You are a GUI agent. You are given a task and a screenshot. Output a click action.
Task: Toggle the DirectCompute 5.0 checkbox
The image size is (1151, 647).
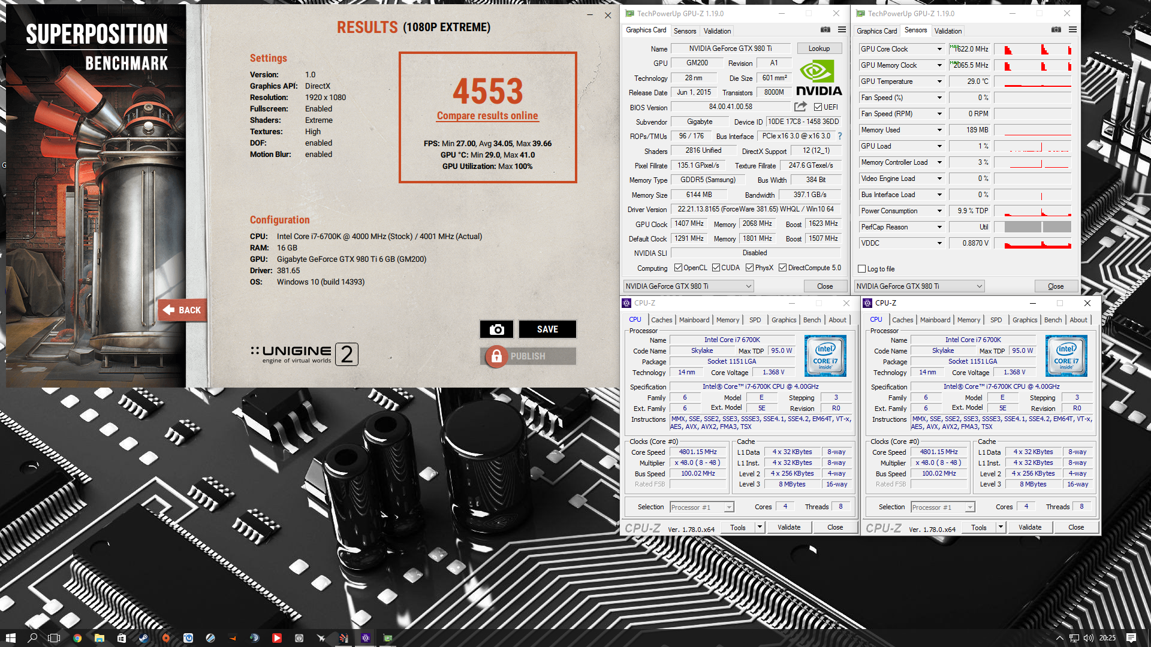pos(782,268)
